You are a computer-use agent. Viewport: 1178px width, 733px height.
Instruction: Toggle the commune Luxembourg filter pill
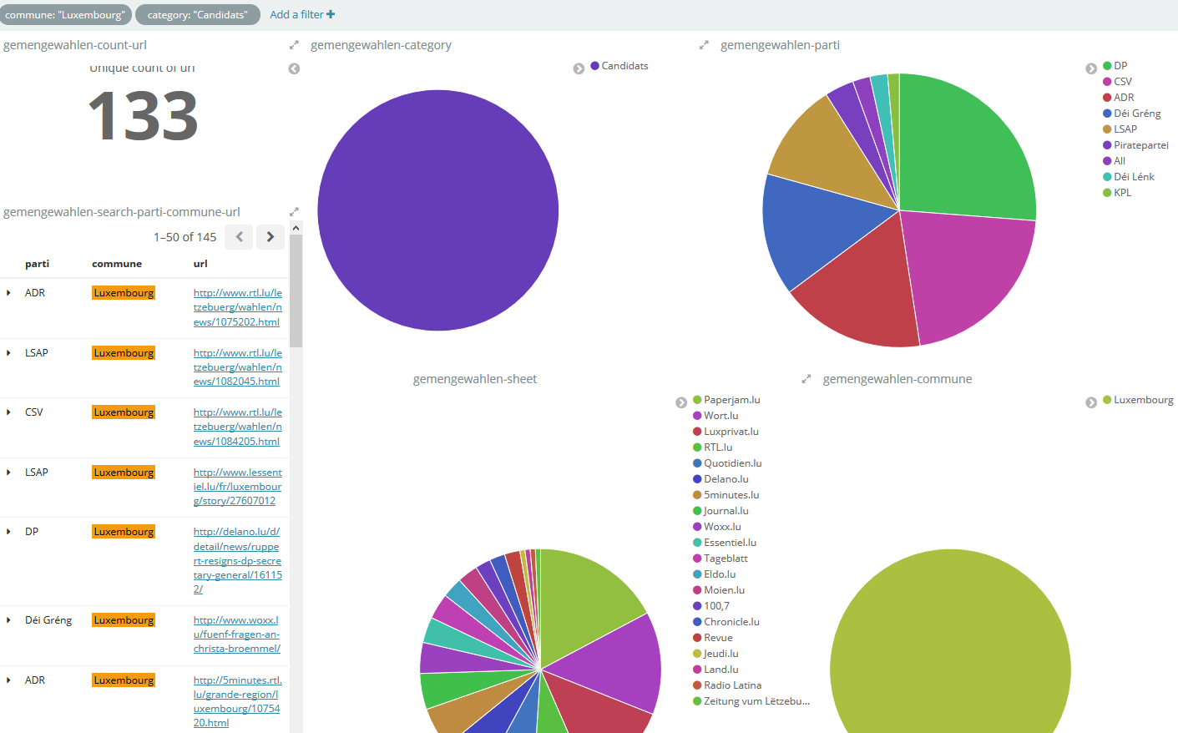coord(65,14)
